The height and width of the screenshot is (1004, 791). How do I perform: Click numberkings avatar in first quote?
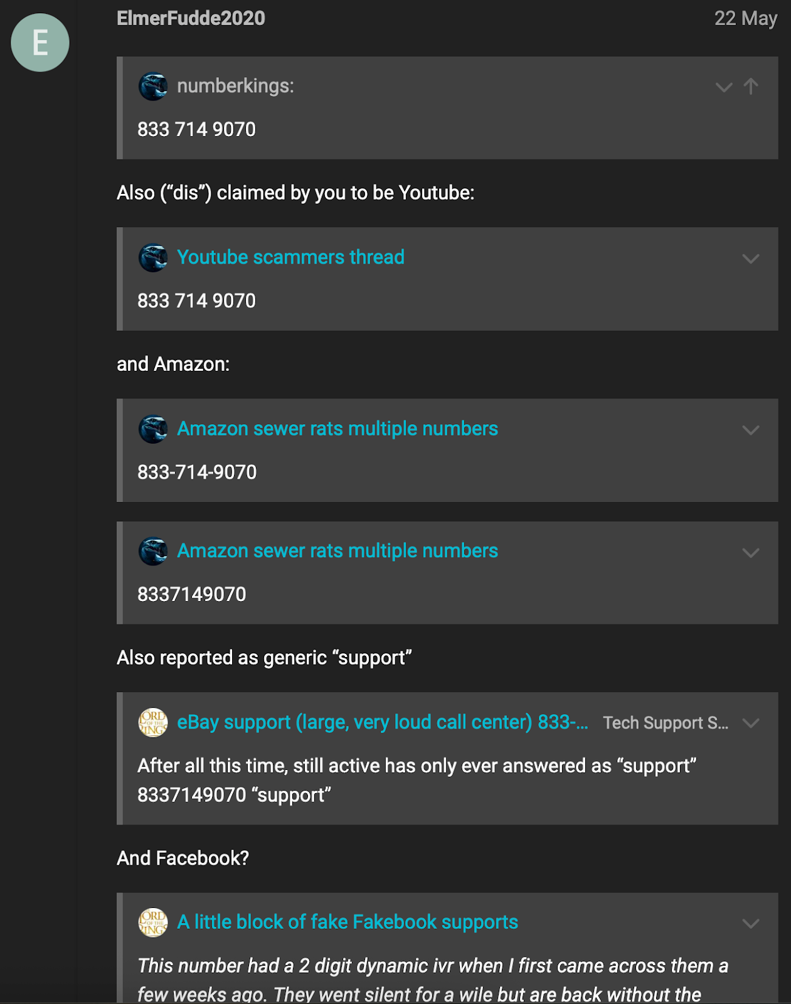[153, 86]
